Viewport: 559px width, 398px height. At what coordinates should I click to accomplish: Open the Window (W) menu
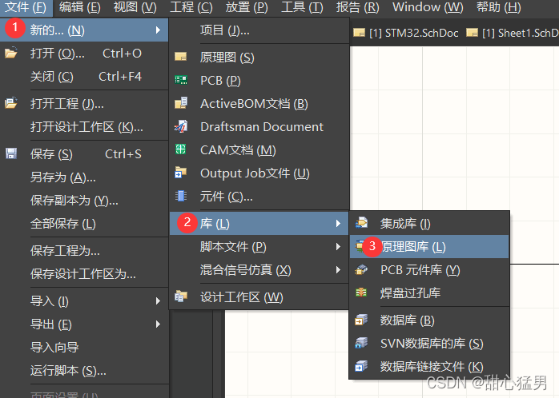coord(428,7)
